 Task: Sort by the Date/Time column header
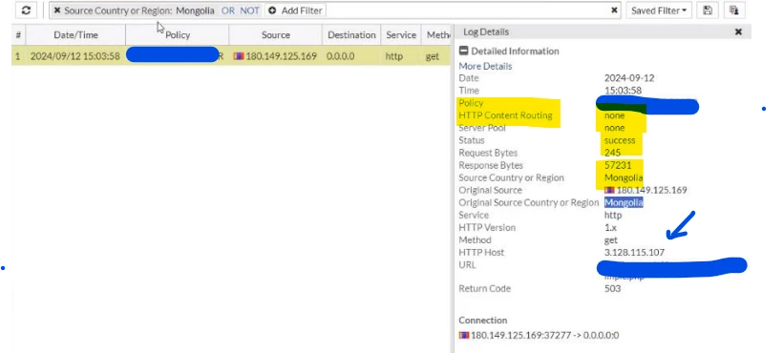tap(75, 35)
